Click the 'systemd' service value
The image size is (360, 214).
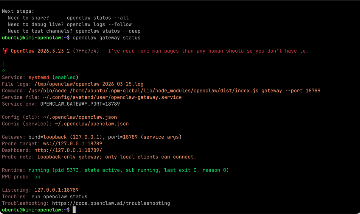[x=39, y=77]
